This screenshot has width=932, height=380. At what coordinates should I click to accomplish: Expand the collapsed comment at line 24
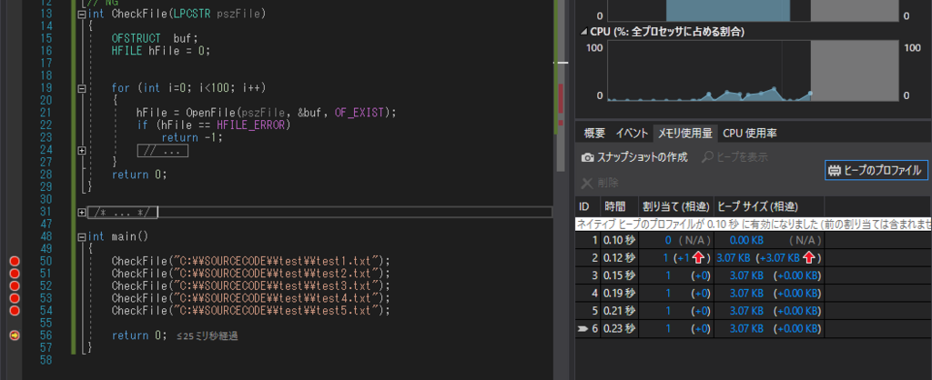point(81,150)
